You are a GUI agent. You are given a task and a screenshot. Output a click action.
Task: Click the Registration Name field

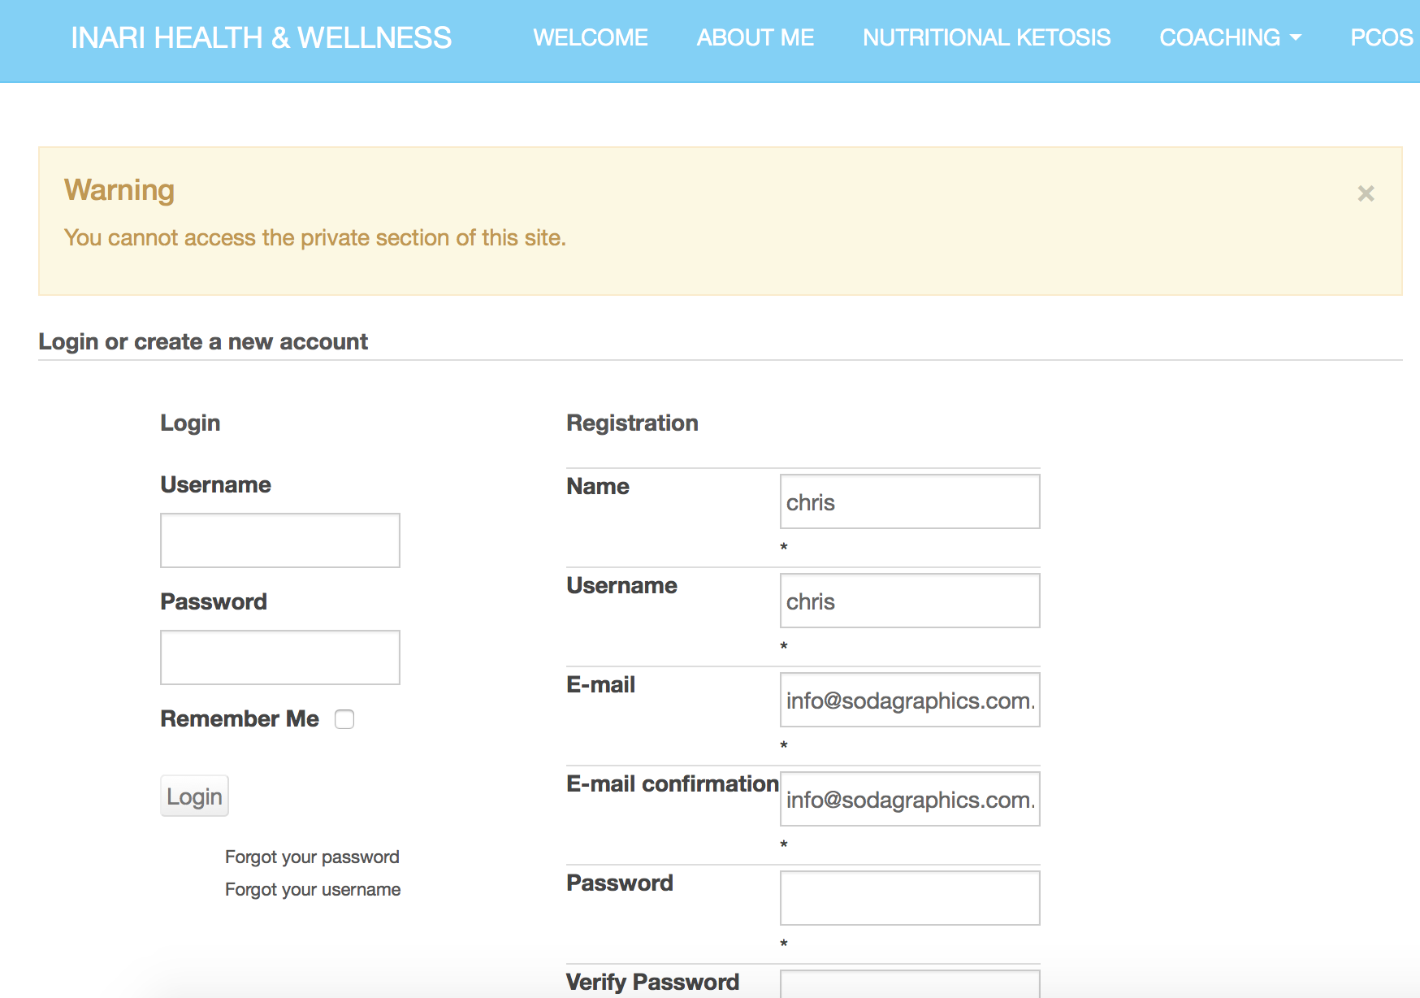click(x=910, y=501)
